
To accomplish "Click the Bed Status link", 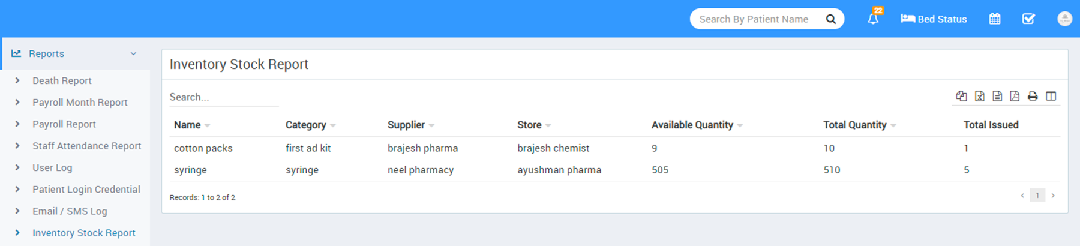I will click(x=934, y=19).
